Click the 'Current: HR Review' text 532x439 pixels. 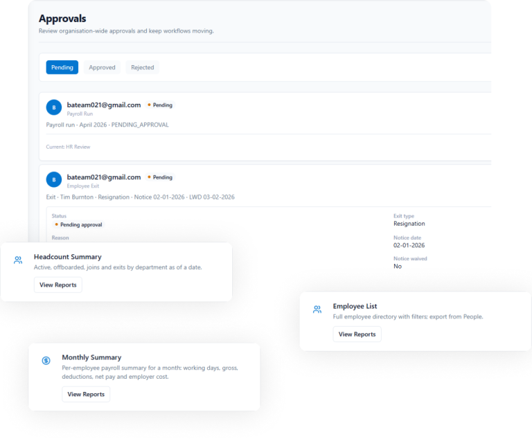tap(68, 147)
